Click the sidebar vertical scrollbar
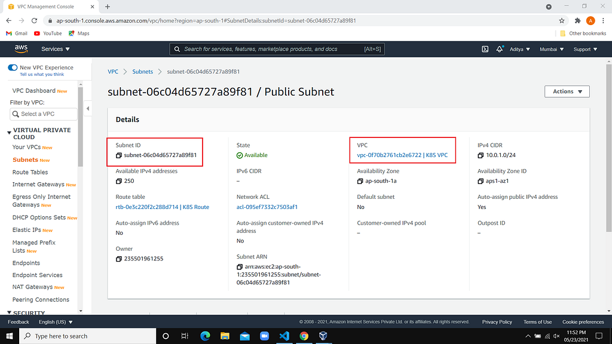Image resolution: width=612 pixels, height=344 pixels. [81, 127]
